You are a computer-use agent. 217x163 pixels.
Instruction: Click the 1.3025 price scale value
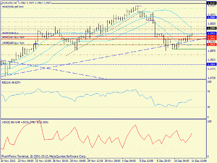click(212, 24)
